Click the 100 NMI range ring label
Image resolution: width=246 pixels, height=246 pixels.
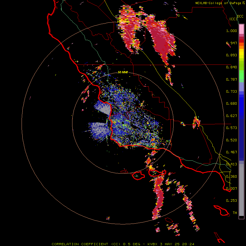point(123,22)
